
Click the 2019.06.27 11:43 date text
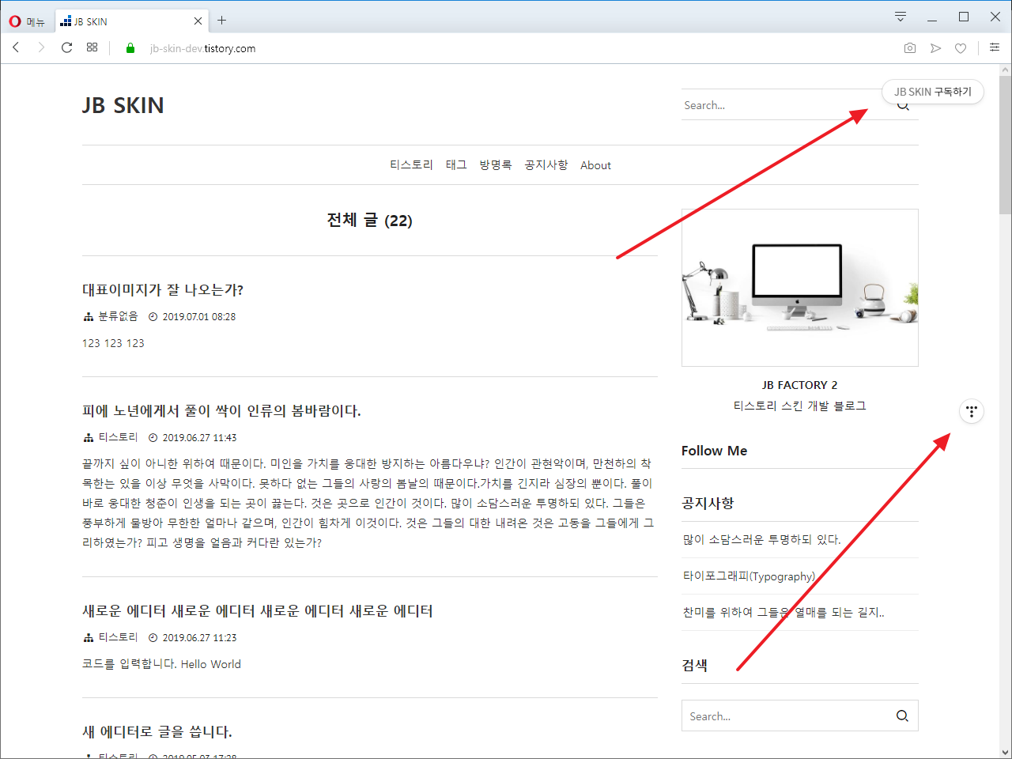(x=199, y=437)
